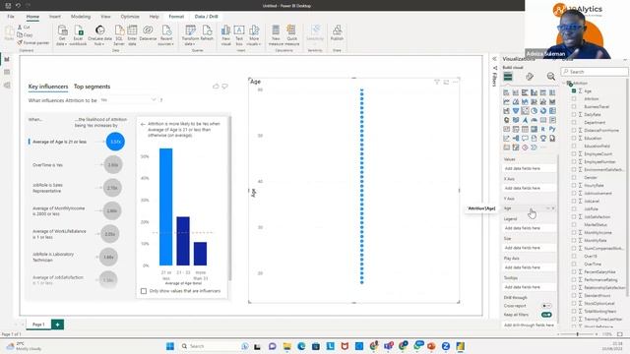Toggle Keep all filters switch
Image resolution: width=630 pixels, height=354 pixels.
tap(546, 315)
